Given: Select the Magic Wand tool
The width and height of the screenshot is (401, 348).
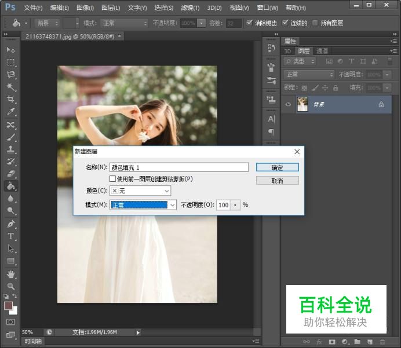Looking at the screenshot, I should point(11,87).
